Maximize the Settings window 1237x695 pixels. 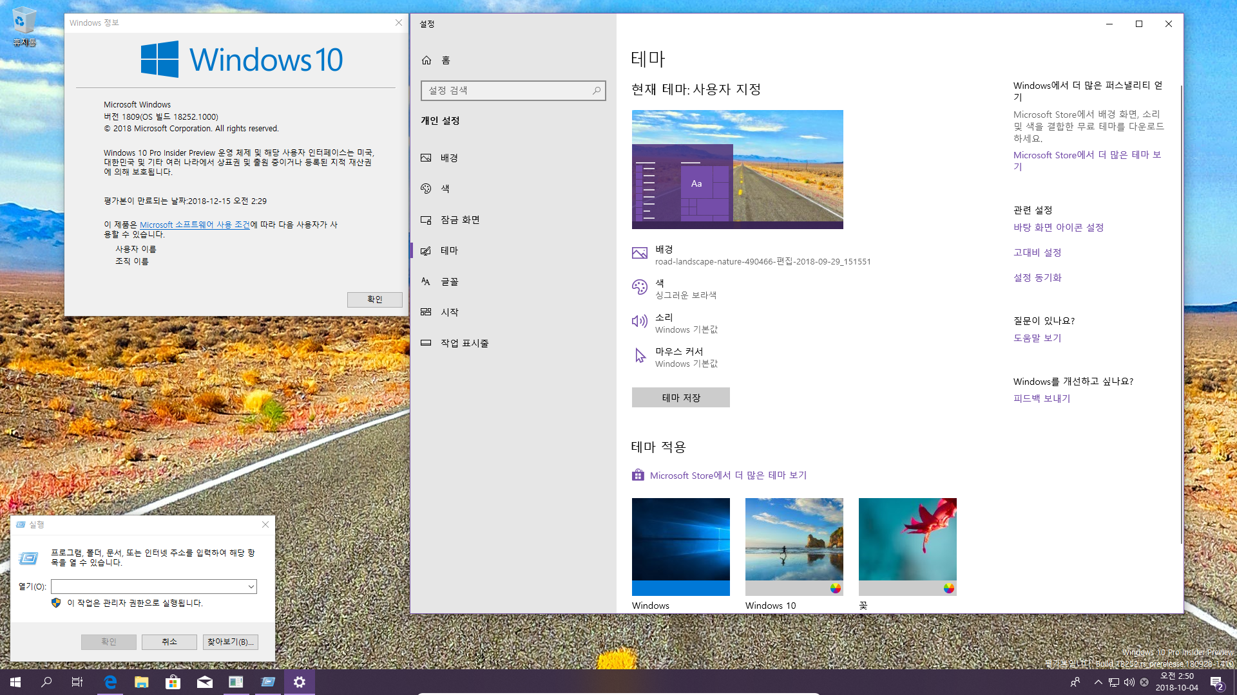[1139, 24]
